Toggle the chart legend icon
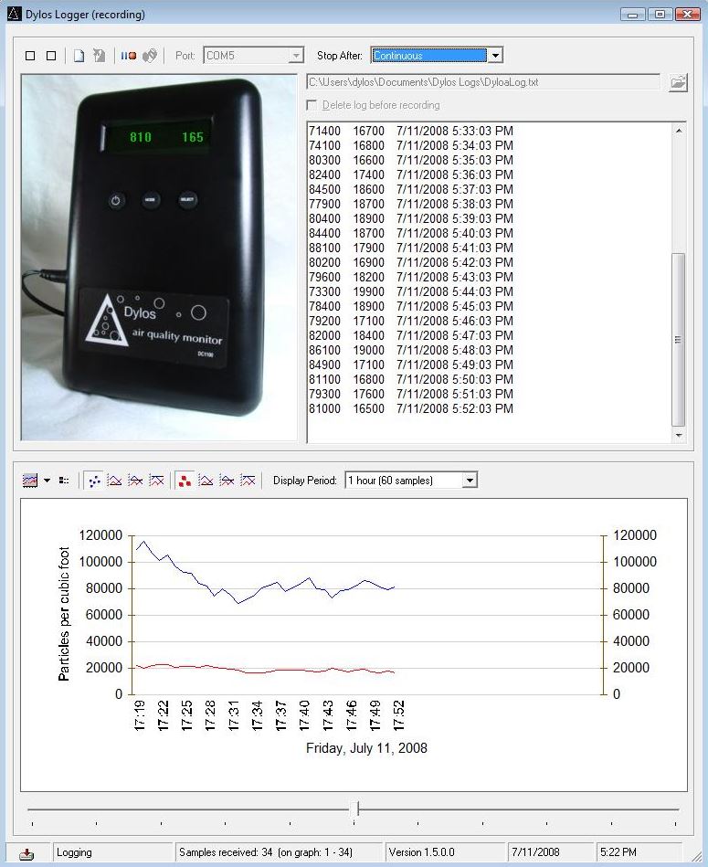 pyautogui.click(x=64, y=480)
